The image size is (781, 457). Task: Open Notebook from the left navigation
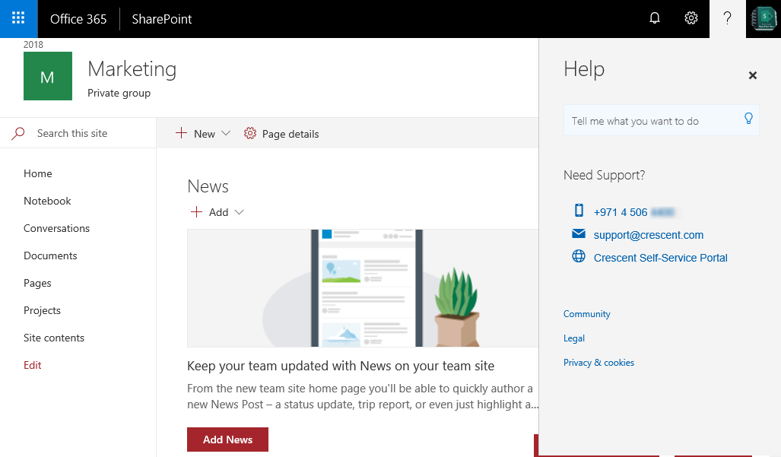point(47,201)
